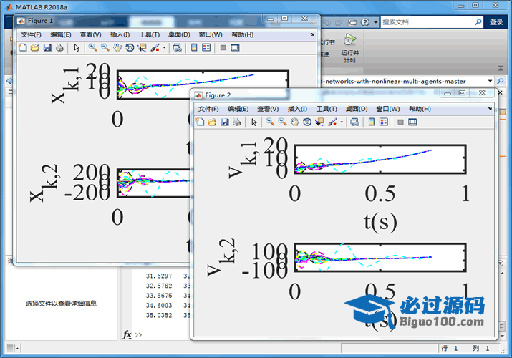Open brush color dropdown arrow in Figure 1

[x=164, y=48]
